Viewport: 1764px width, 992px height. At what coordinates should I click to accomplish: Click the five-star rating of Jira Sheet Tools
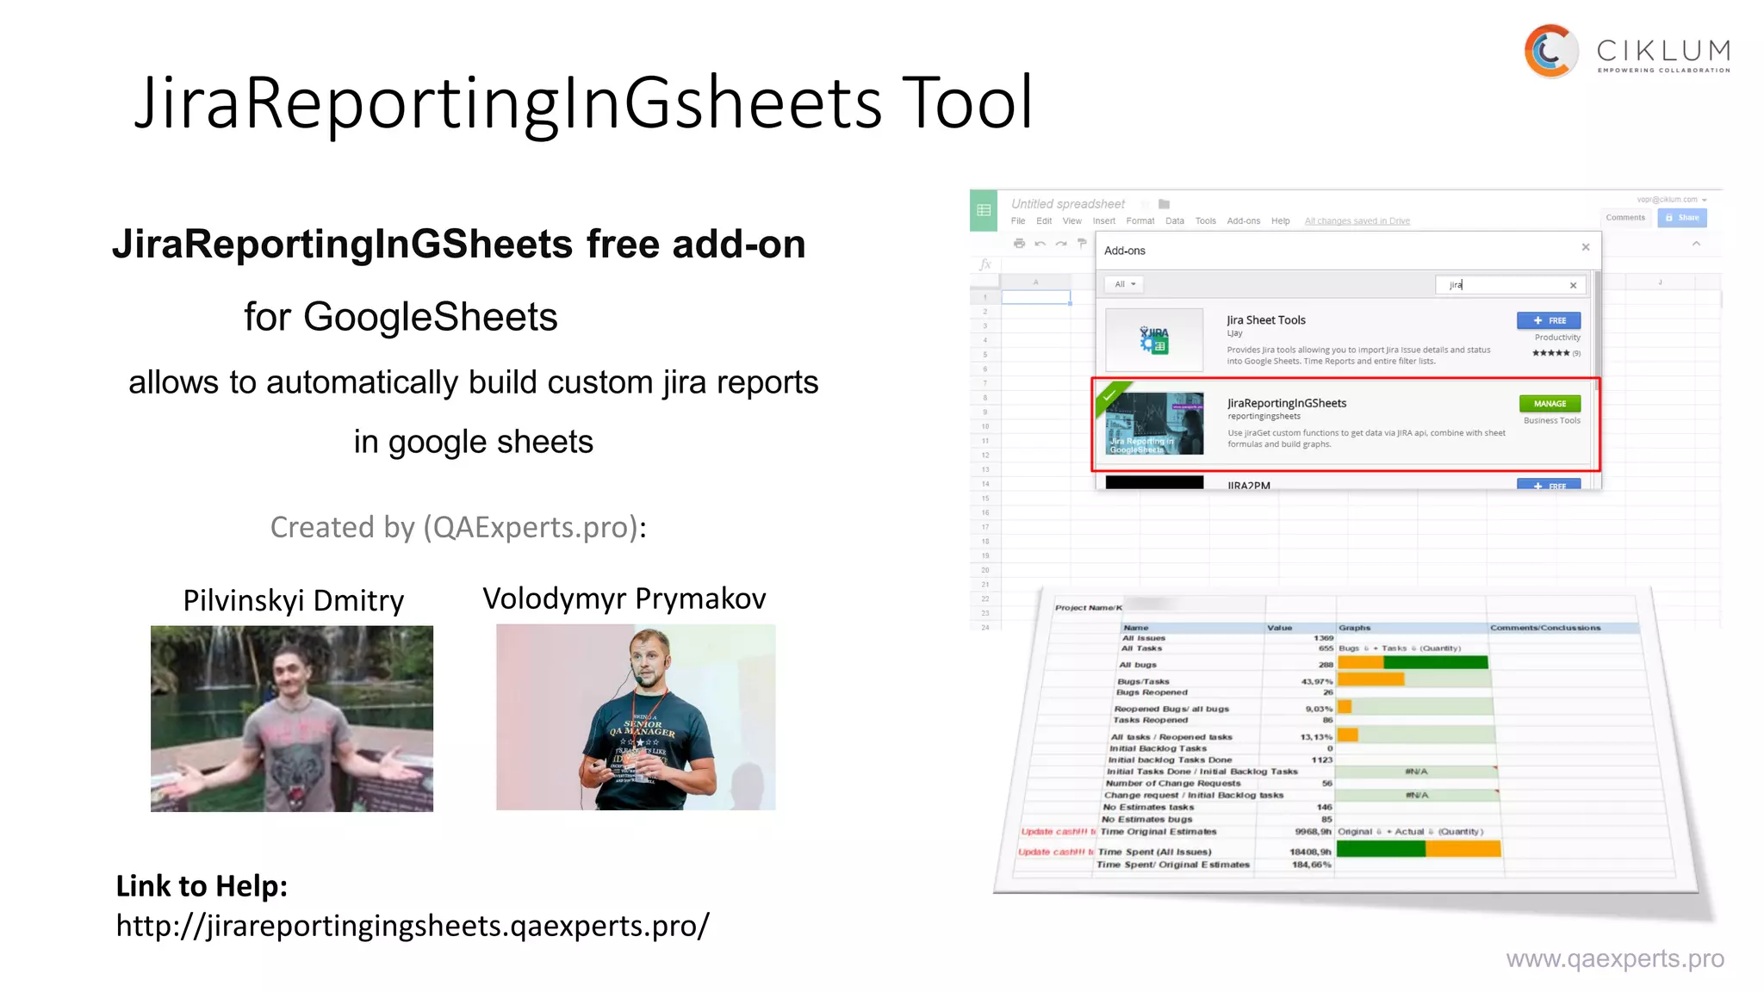[x=1550, y=353]
